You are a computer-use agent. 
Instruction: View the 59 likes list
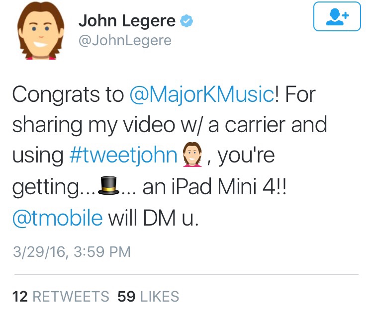click(x=148, y=296)
